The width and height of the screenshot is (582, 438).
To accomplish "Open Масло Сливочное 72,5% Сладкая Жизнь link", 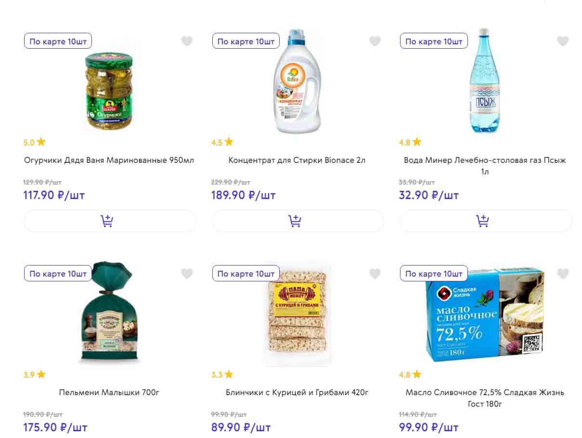I will coord(485,398).
